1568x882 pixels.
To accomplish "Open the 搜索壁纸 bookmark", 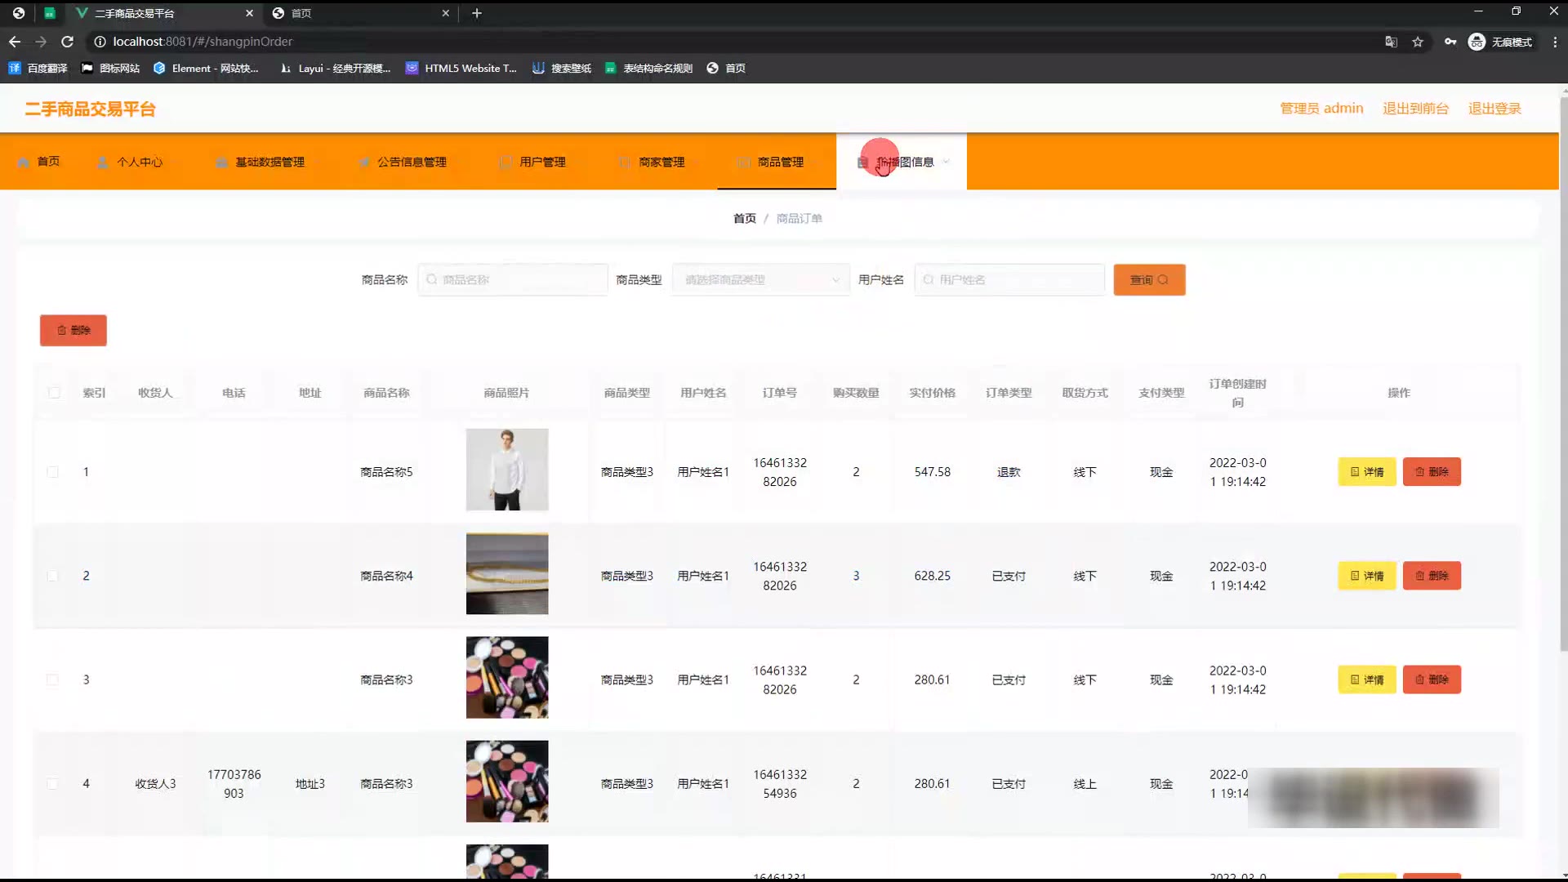I will click(561, 69).
